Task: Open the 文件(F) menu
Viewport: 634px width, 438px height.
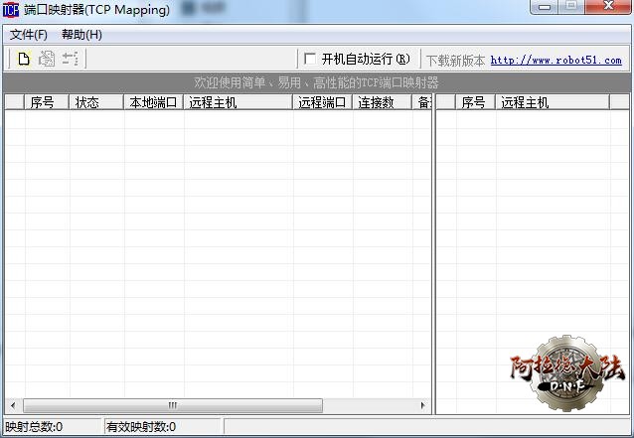Action: tap(28, 35)
